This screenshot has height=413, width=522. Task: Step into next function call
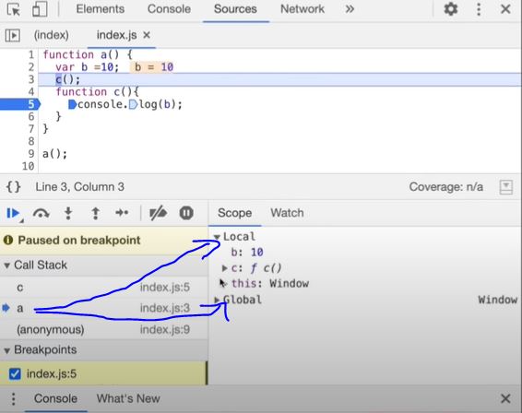(x=68, y=213)
